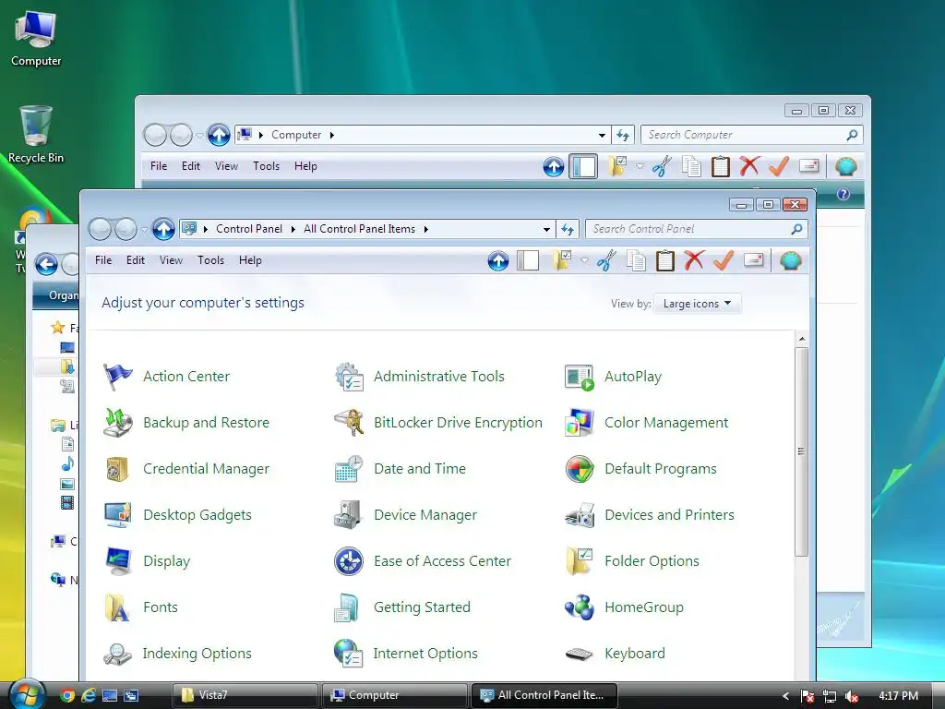
Task: Click scissors Cut icon in Control Panel toolbar
Action: tap(606, 260)
